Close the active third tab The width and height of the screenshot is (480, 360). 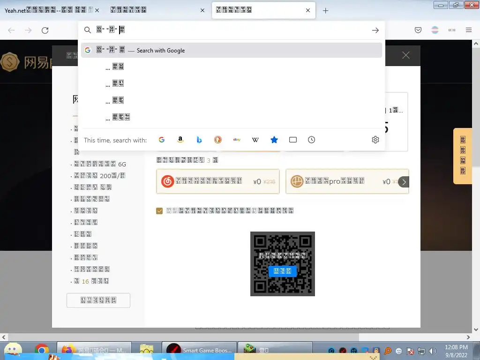[x=308, y=10]
